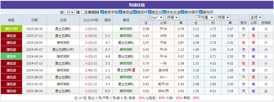
Task: Open the 近10场 match count dropdown
Action: [70, 12]
